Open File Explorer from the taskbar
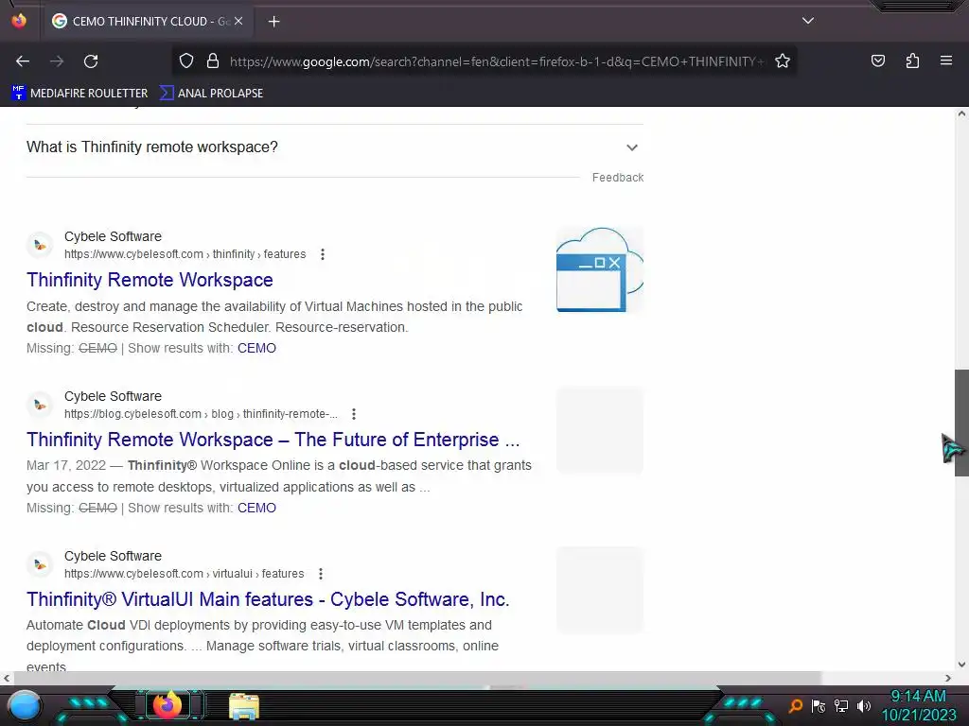 (x=244, y=707)
